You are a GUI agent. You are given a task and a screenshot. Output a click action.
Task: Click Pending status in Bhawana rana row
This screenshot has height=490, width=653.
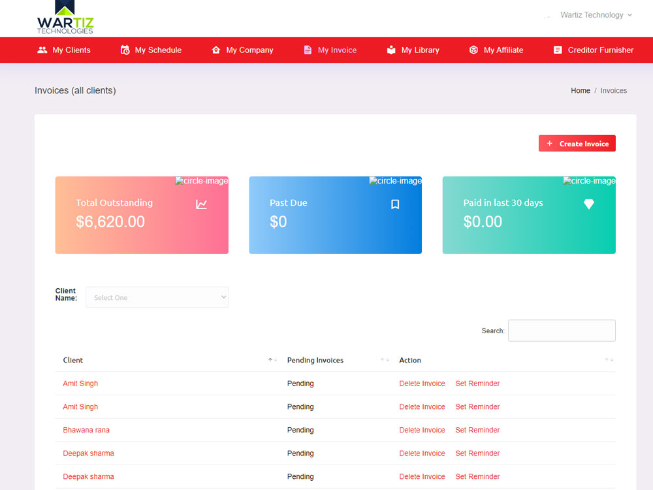(x=300, y=430)
